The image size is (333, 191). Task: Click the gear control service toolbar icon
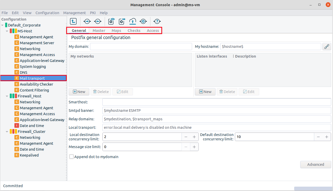[x=143, y=21]
